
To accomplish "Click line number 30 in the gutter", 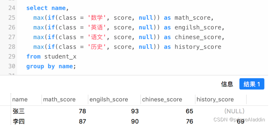I will (12, 66).
